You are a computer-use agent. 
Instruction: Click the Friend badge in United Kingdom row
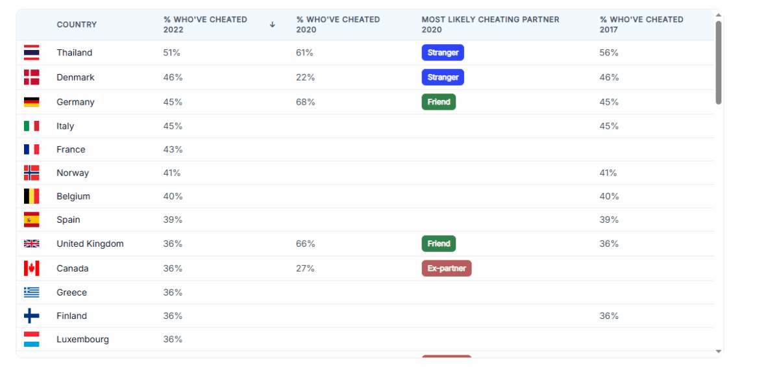click(x=439, y=244)
